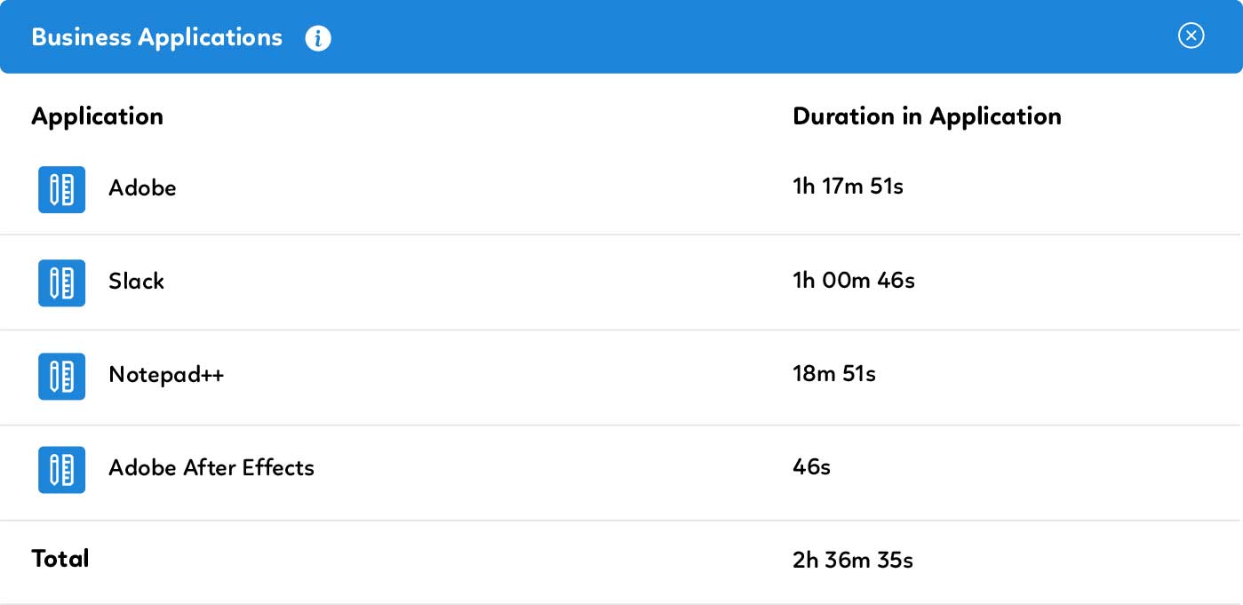1243x605 pixels.
Task: Click the Adobe application icon
Action: (61, 189)
